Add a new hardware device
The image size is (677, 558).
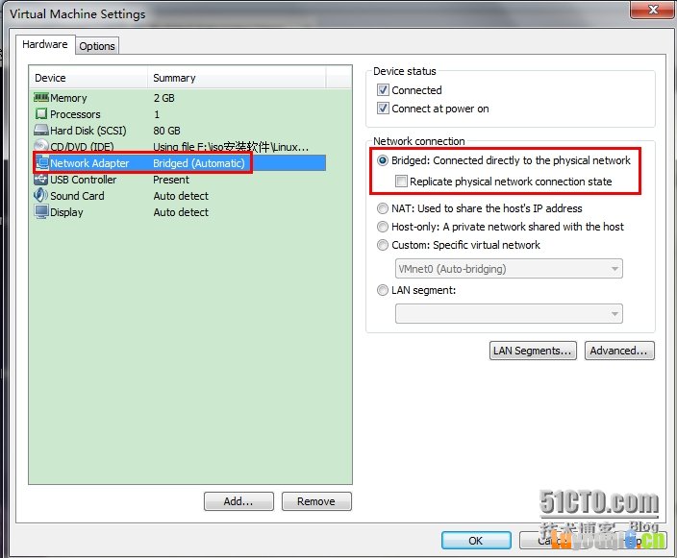[x=238, y=501]
